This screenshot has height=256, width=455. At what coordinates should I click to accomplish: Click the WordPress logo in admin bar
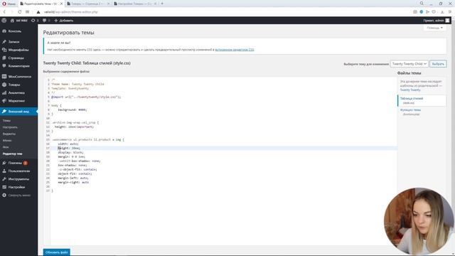pyautogui.click(x=4, y=21)
